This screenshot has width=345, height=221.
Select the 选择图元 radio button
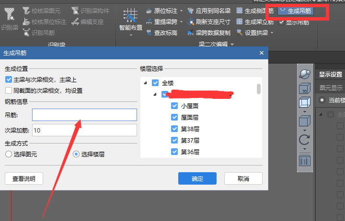coord(9,154)
